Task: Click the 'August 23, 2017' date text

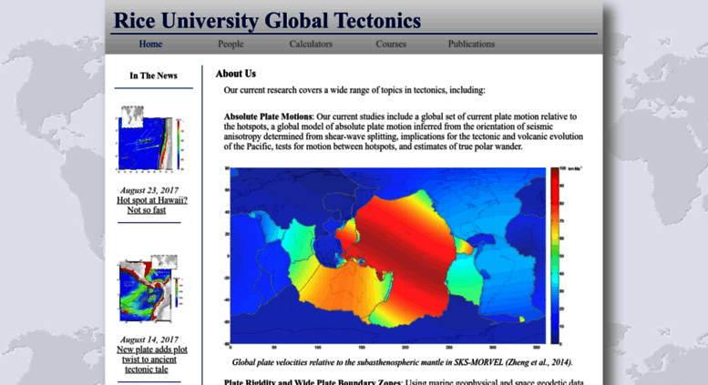Action: tap(149, 190)
